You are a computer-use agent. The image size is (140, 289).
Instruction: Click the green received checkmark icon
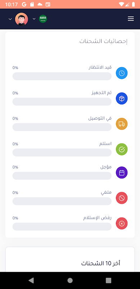coord(122,149)
